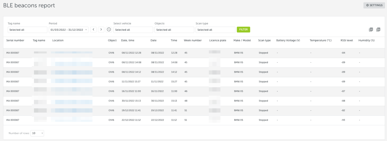The image size is (387, 141).
Task: Select the row dated 22/12/2022 11:12
Action: tap(131, 120)
